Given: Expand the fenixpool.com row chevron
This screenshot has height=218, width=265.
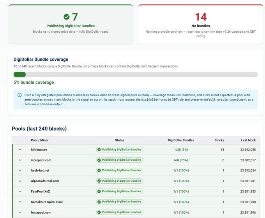Looking at the screenshot, I should coord(20,212).
